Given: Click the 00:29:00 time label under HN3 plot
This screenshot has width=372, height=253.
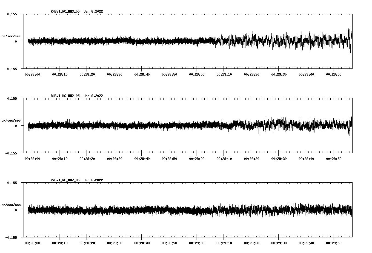Looking at the screenshot, I should pos(197,74).
